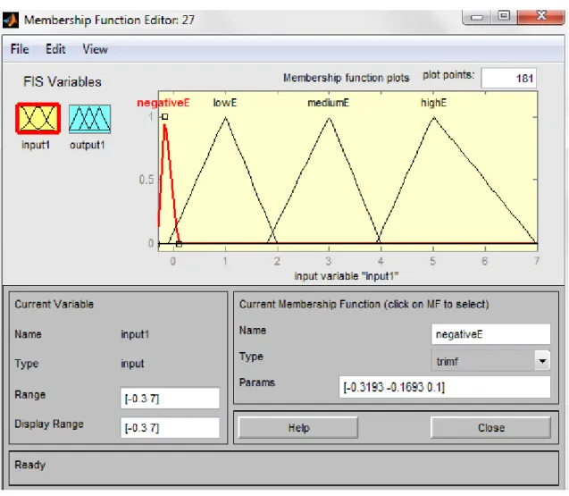Image resolution: width=569 pixels, height=496 pixels.
Task: Click the Ready status text
Action: point(30,465)
